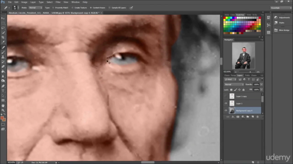Open the Swatches panel flyout menu

pyautogui.click(x=262, y=15)
